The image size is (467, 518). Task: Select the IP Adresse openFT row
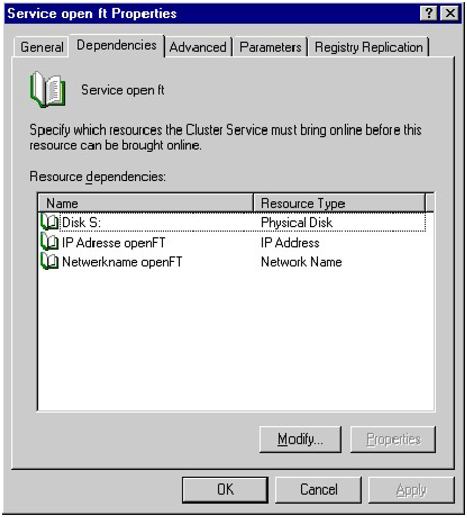tap(114, 243)
